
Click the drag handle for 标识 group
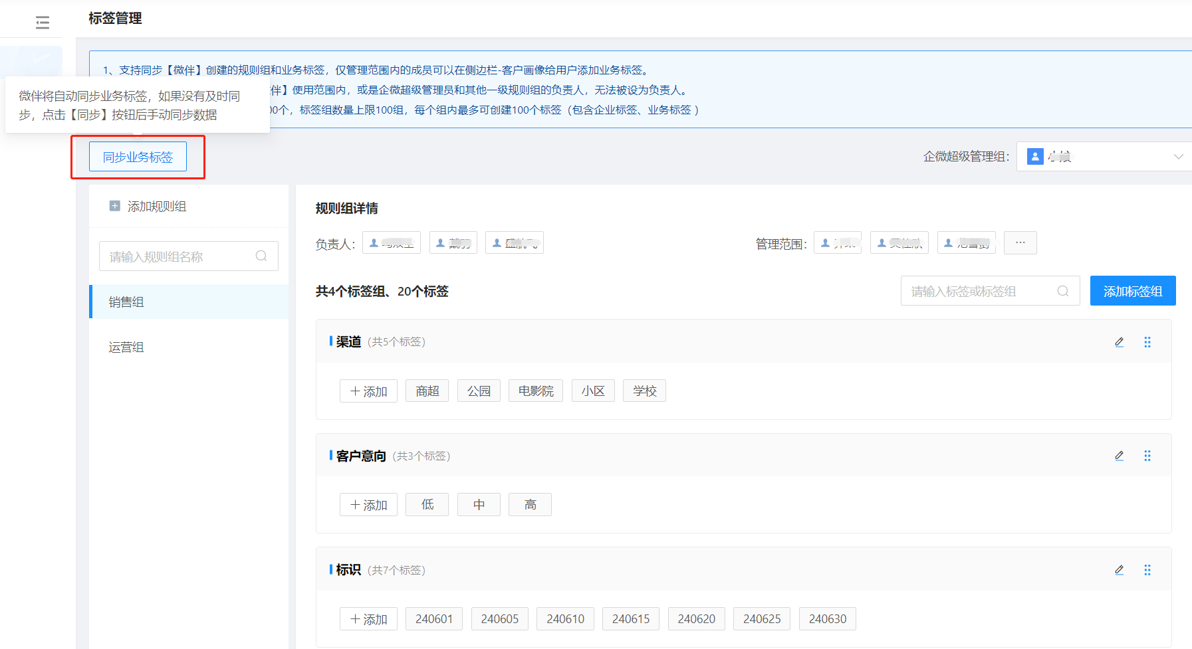tap(1147, 570)
